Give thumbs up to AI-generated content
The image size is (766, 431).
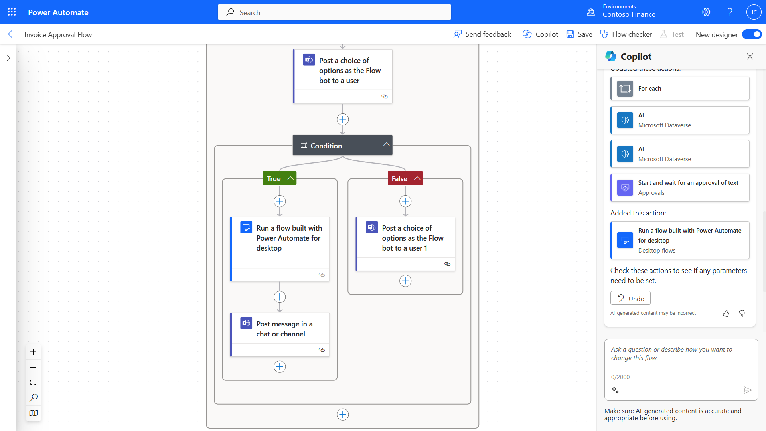pos(726,313)
